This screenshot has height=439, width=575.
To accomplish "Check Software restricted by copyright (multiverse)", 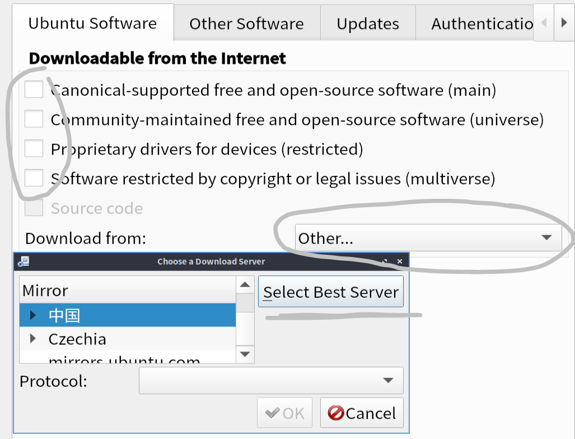I will pyautogui.click(x=34, y=179).
